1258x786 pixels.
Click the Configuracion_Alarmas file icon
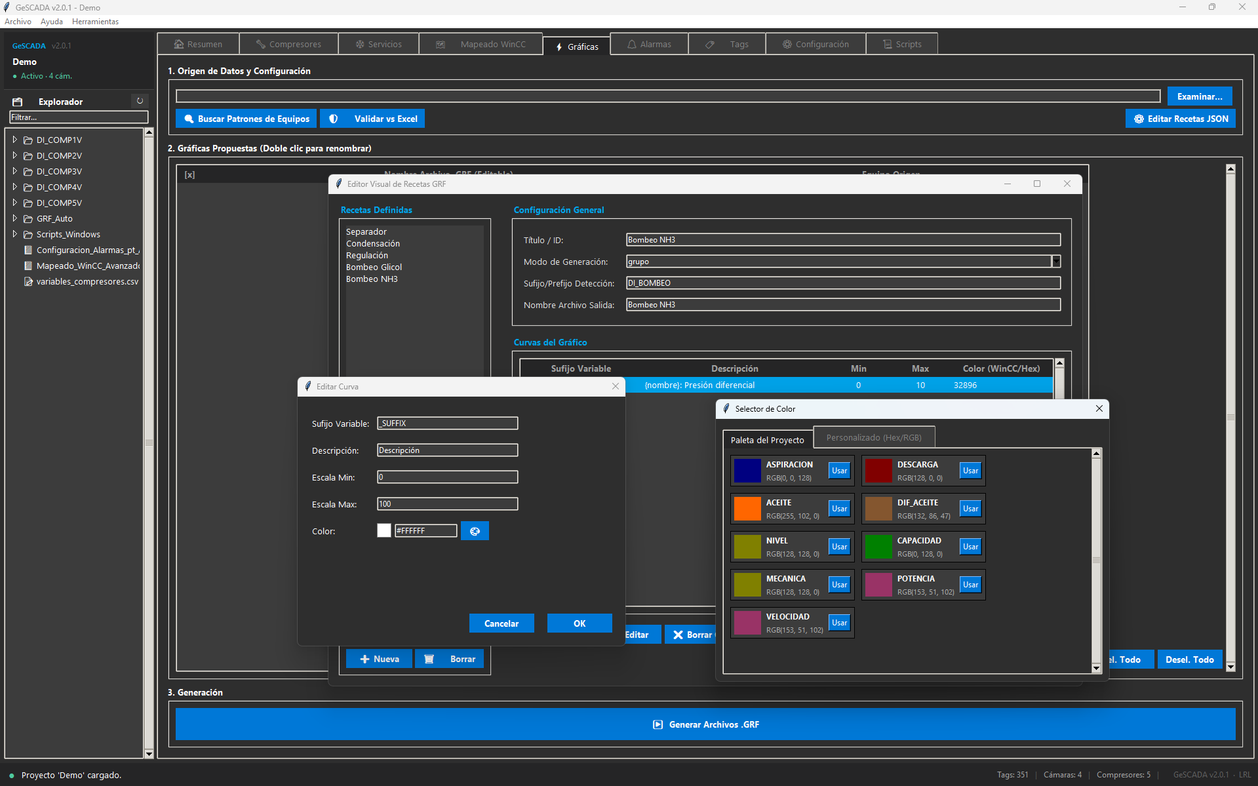[28, 250]
